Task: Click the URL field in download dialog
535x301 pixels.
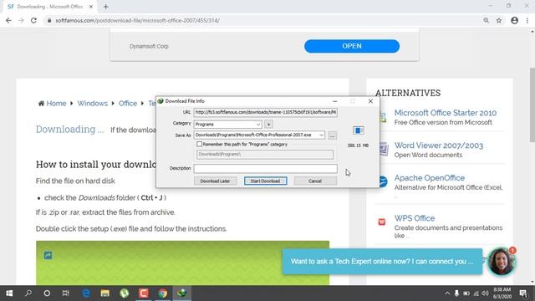Action: click(266, 112)
